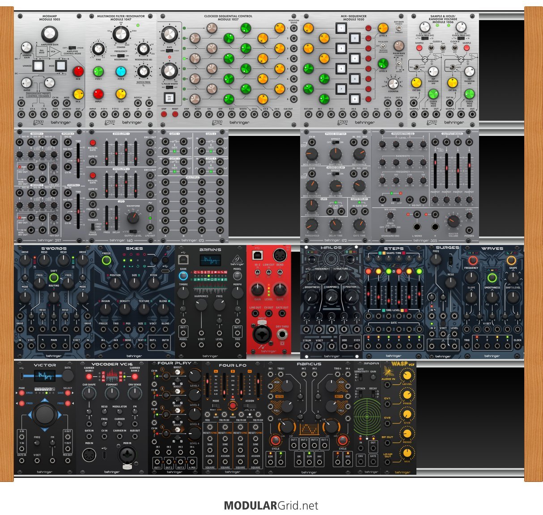This screenshot has height=515, width=543.
Task: Click the Position knob on Skies
Action: [115, 283]
